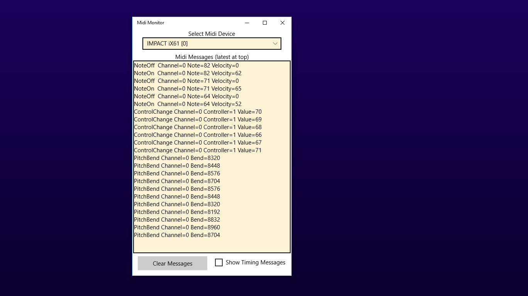Click the Midi Messages (latest at top) label
Screen dimensions: 528x296
212,57
